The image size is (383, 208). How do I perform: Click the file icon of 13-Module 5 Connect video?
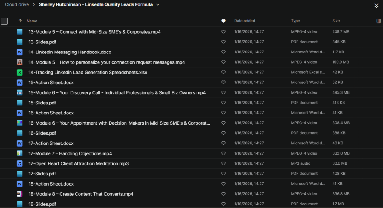(20, 32)
